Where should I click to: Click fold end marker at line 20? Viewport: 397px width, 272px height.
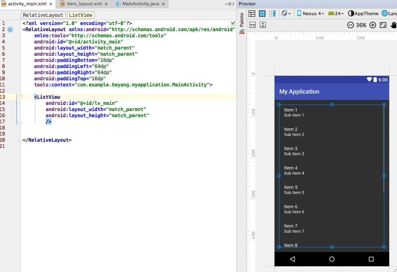[x=20, y=140]
